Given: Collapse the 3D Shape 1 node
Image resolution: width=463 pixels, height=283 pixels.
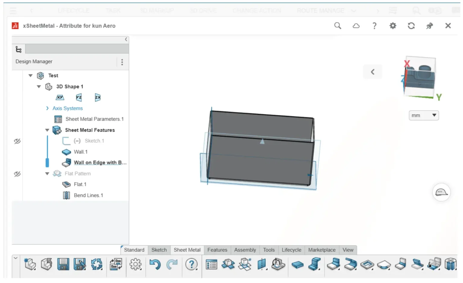Looking at the screenshot, I should pyautogui.click(x=39, y=87).
